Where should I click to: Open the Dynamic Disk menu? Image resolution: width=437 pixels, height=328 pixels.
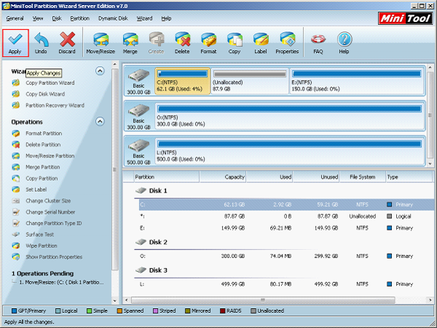[x=113, y=18]
